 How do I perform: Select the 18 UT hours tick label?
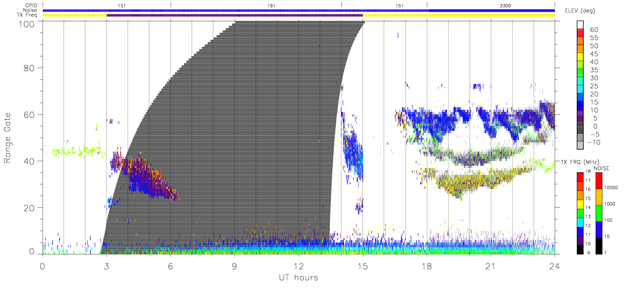(x=427, y=266)
